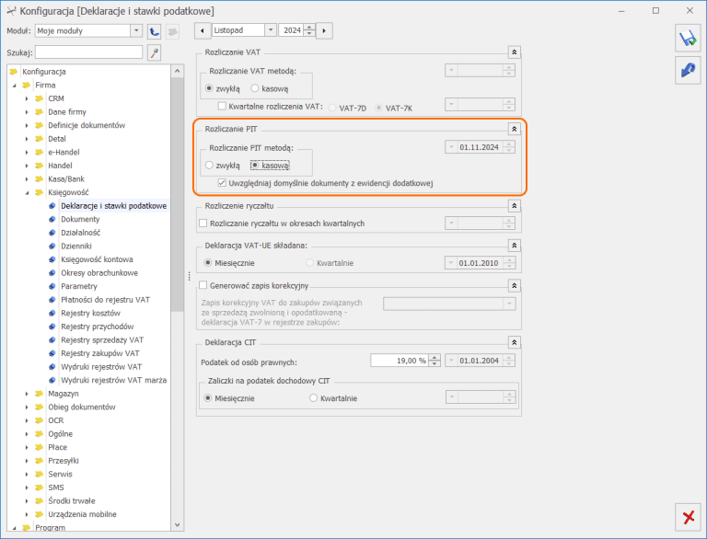Expand the Definicje dokumentów node

pos(27,125)
